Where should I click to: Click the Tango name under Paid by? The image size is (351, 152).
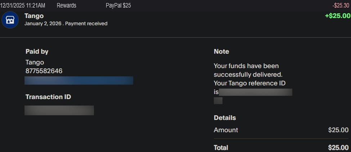(35, 62)
